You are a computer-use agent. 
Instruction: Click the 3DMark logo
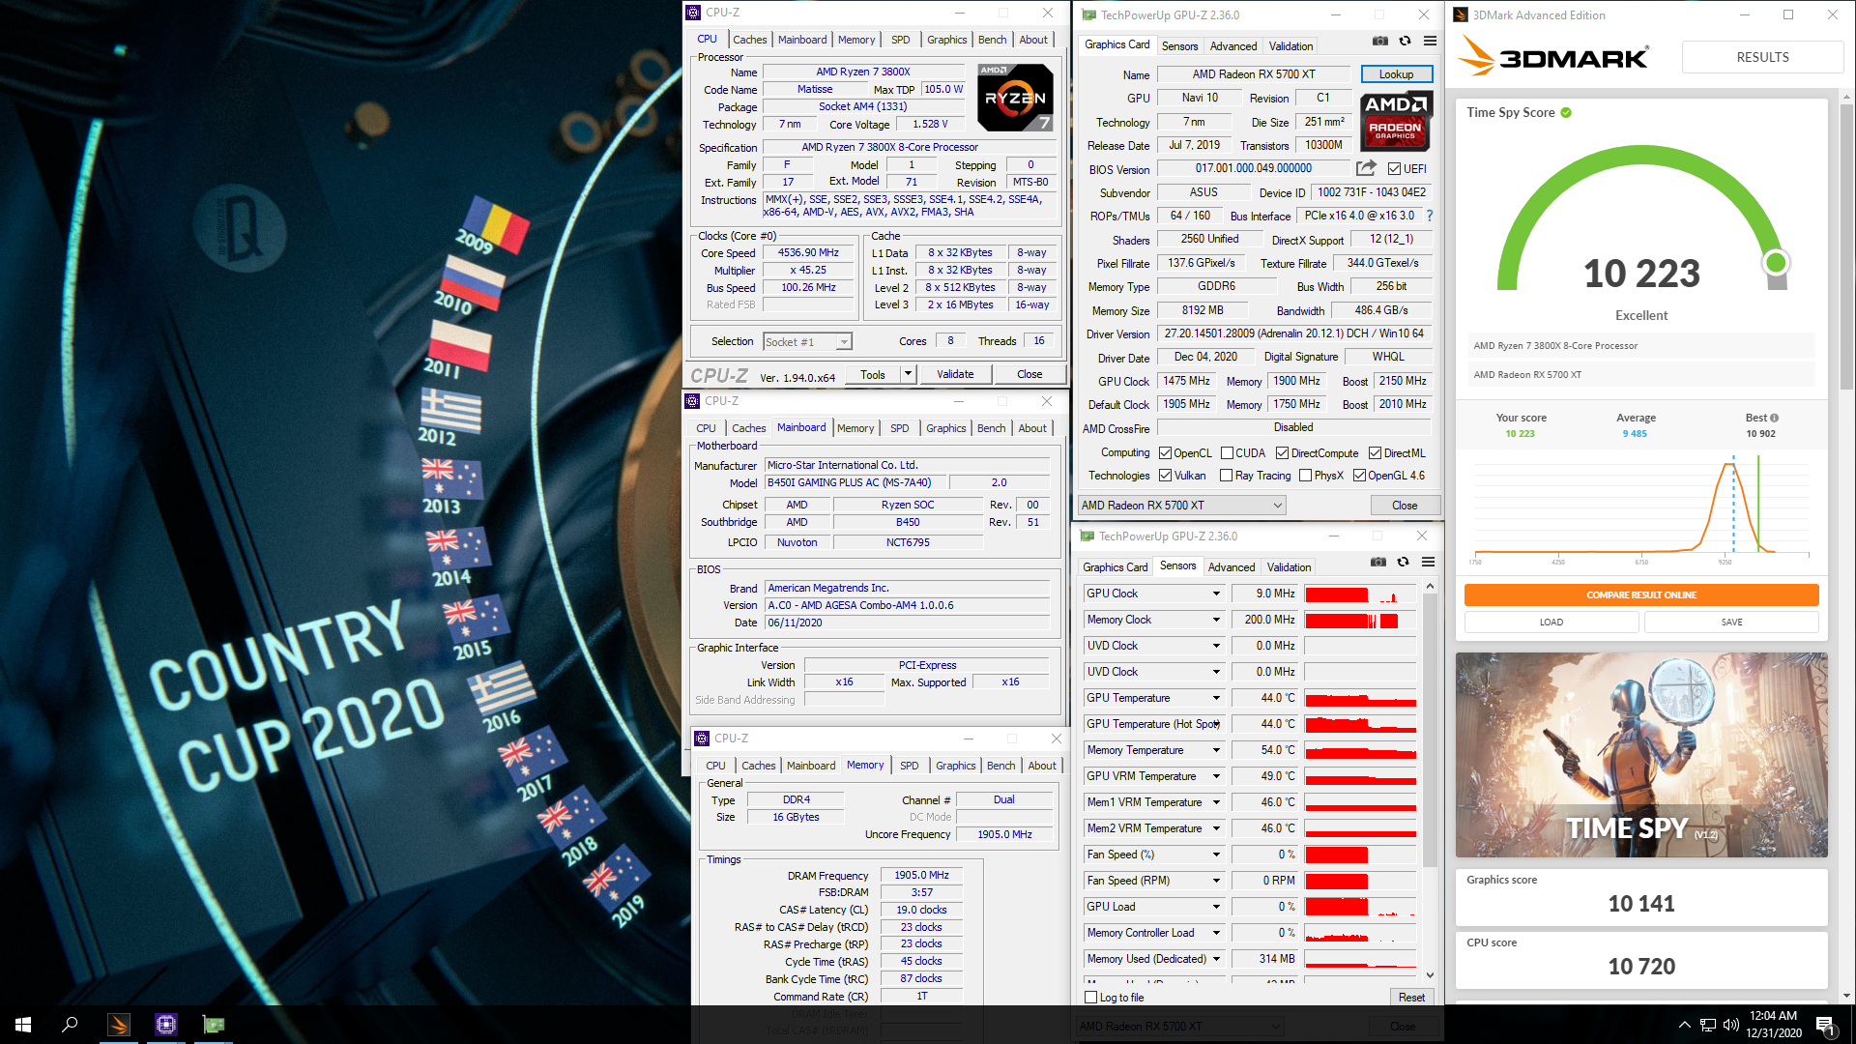pyautogui.click(x=1553, y=56)
